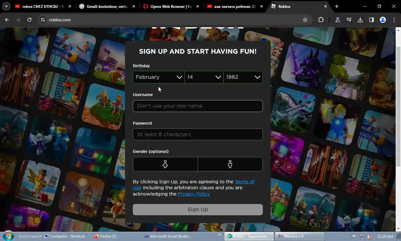Open the tab search dropdown arrow
The height and width of the screenshot is (241, 401).
6,6
